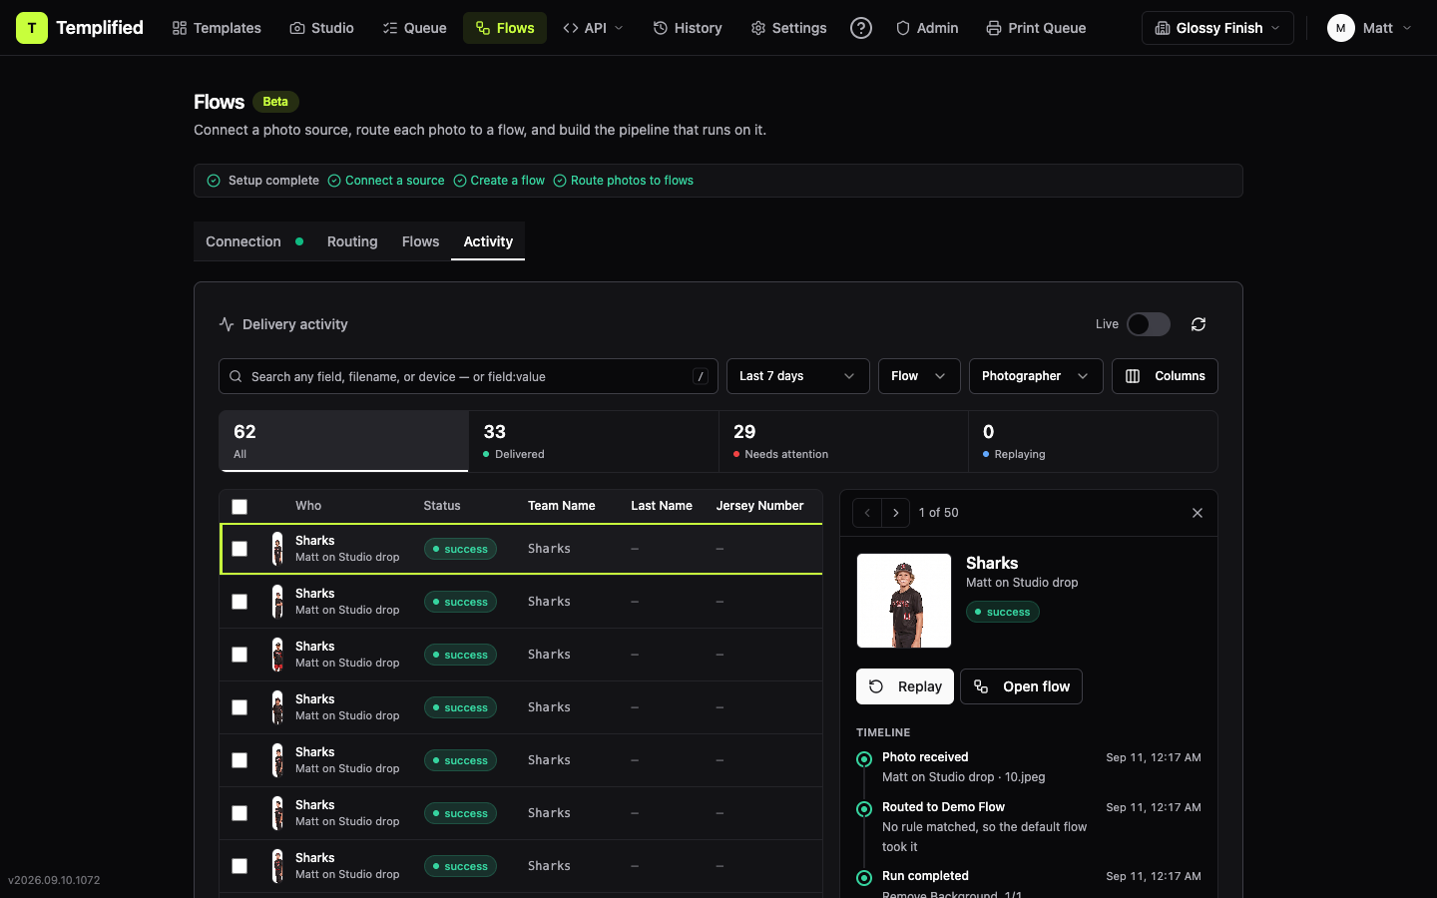Click the search any field input
Screen dimensions: 1437x898
(x=468, y=376)
